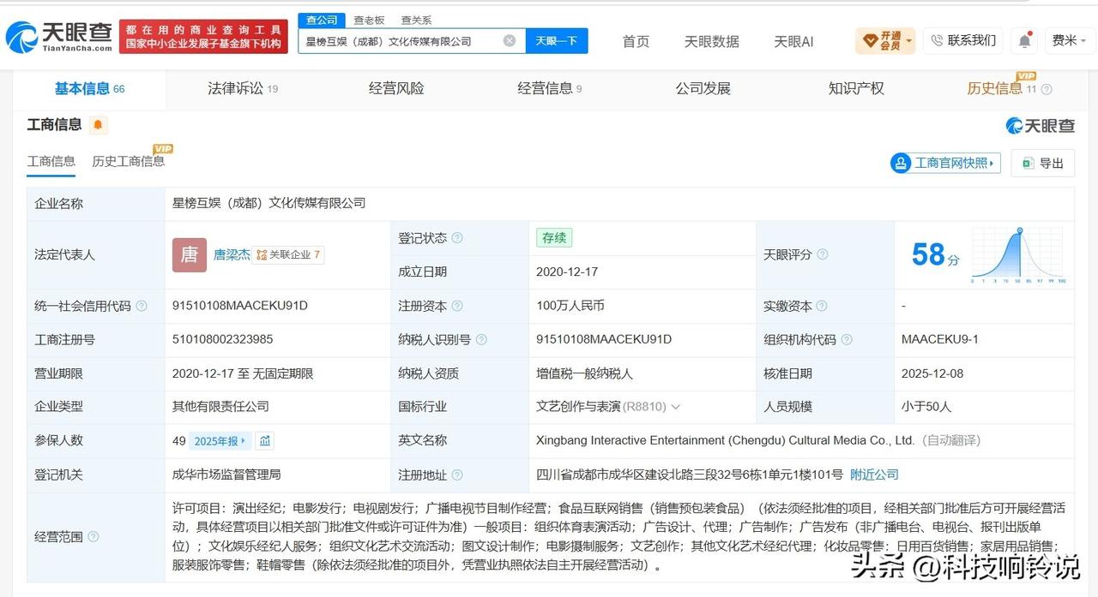Click the notification bell icon in header
1098x597 pixels.
tap(1025, 40)
